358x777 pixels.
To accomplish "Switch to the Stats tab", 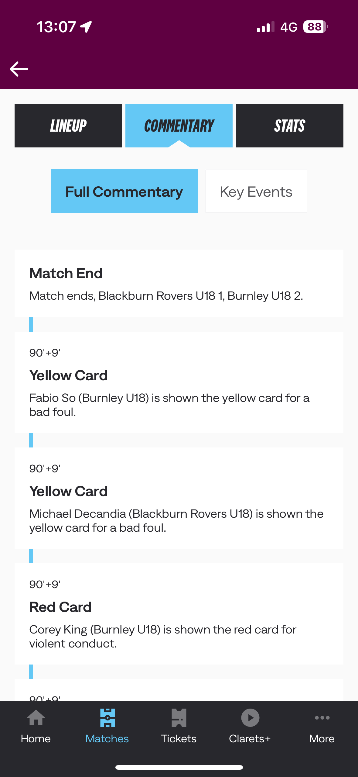I will 290,126.
